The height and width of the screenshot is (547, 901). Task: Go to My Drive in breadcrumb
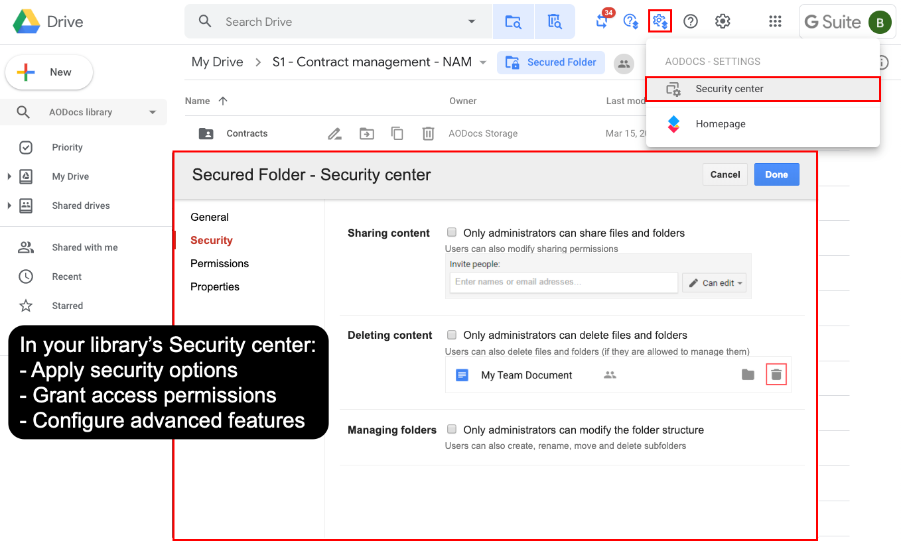[218, 62]
